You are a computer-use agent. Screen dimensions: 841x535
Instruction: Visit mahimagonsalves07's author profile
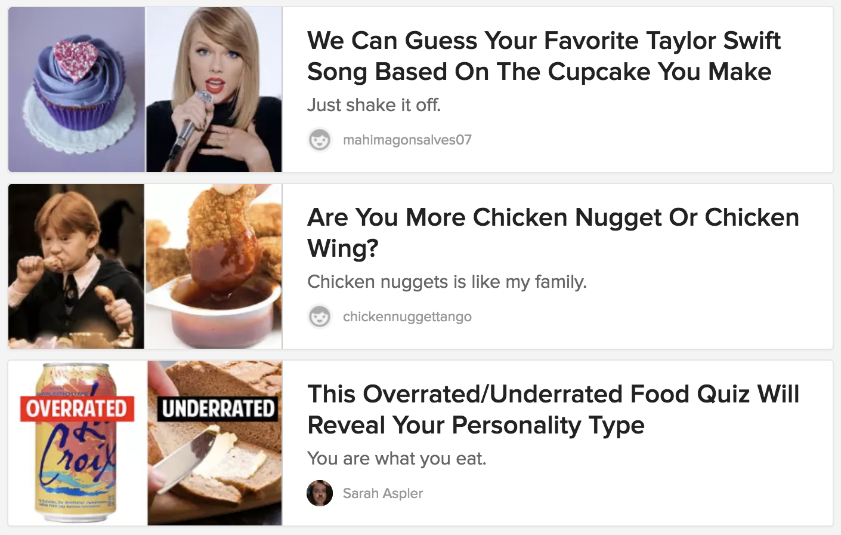coord(407,140)
